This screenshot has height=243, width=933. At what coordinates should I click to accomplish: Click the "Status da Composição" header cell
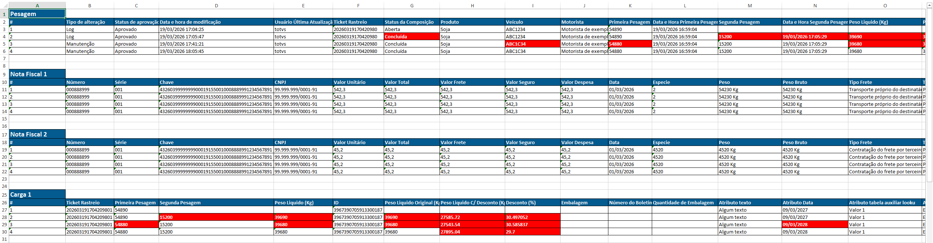[x=412, y=22]
